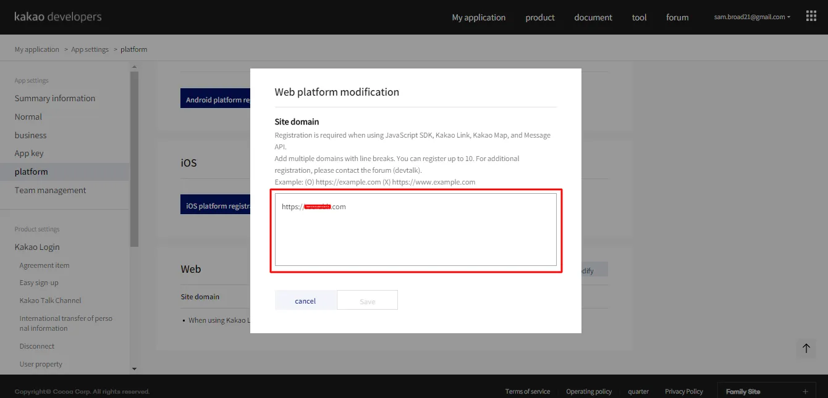828x398 pixels.
Task: Open Normal settings in the sidebar
Action: click(x=28, y=117)
